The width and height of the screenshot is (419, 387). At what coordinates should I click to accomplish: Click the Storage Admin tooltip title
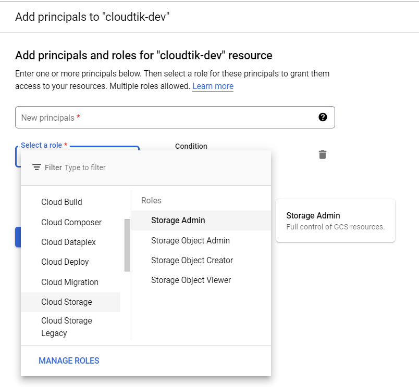pyautogui.click(x=313, y=215)
